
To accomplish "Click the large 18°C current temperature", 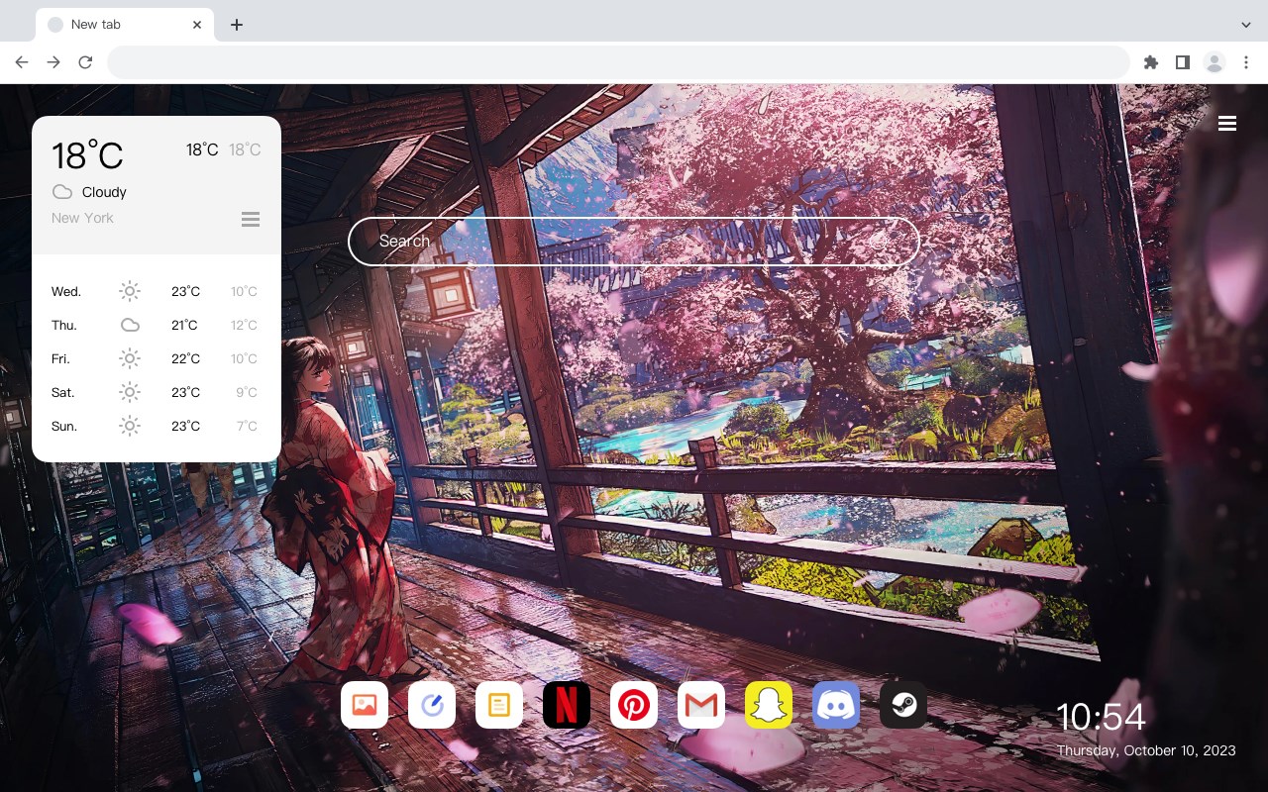I will pyautogui.click(x=87, y=155).
